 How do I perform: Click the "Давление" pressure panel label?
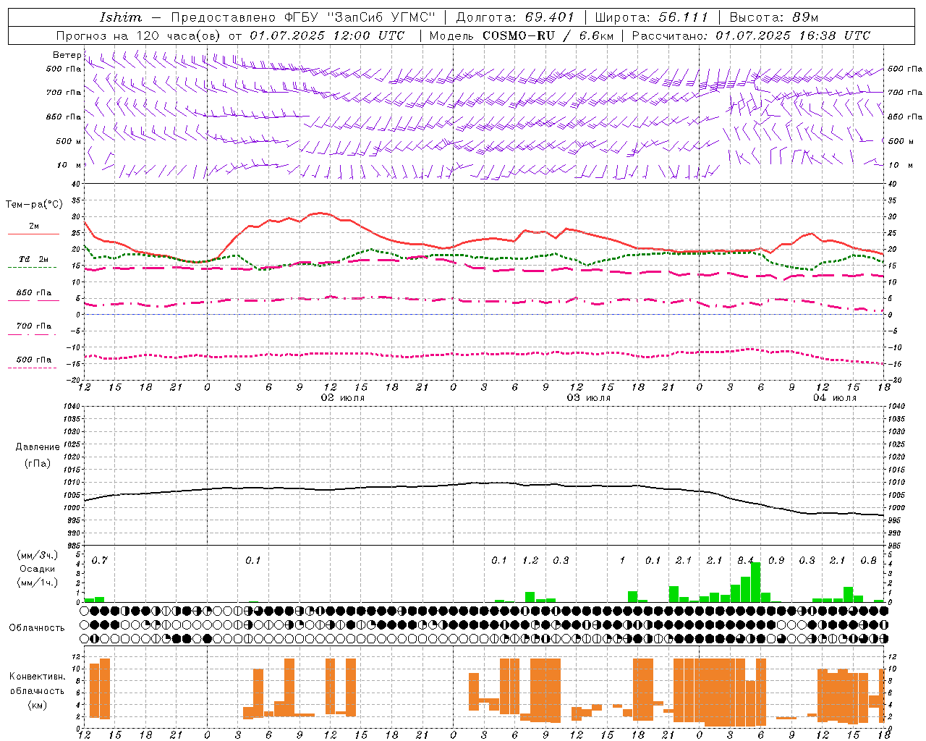[38, 447]
